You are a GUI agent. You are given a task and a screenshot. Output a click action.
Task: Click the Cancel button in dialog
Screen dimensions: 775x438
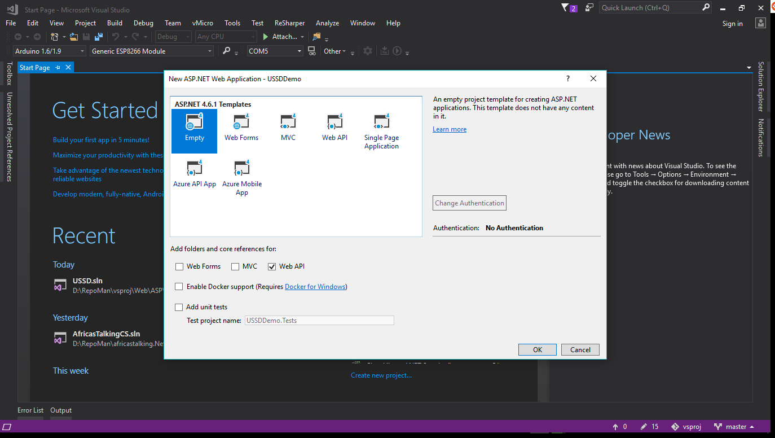tap(580, 349)
